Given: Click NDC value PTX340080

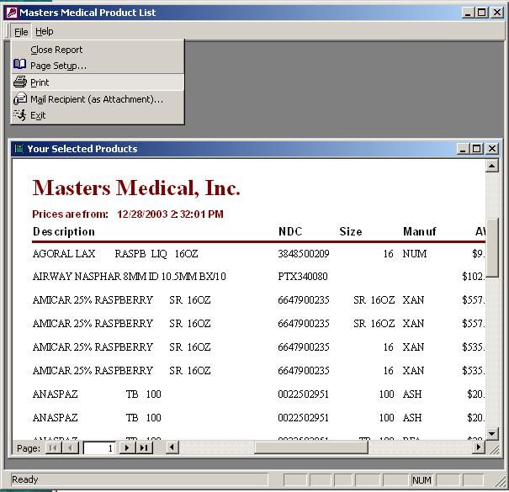Looking at the screenshot, I should click(x=303, y=277).
